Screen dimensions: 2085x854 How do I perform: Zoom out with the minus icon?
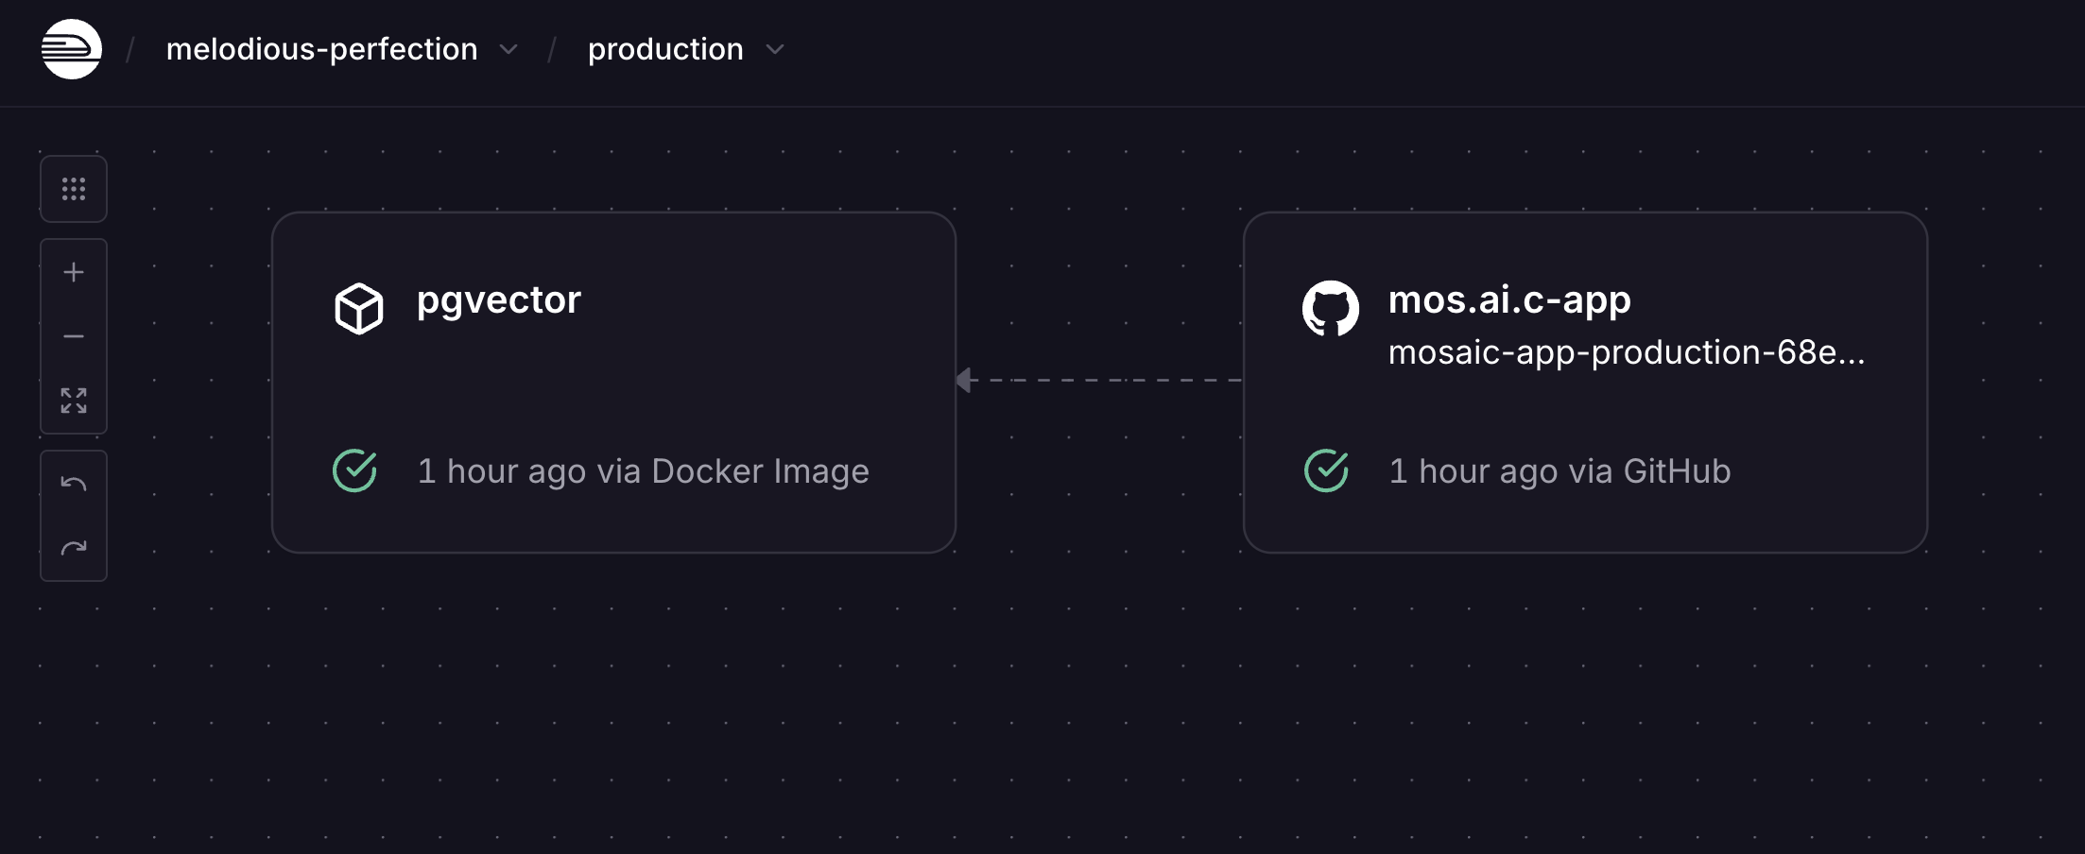tap(74, 336)
